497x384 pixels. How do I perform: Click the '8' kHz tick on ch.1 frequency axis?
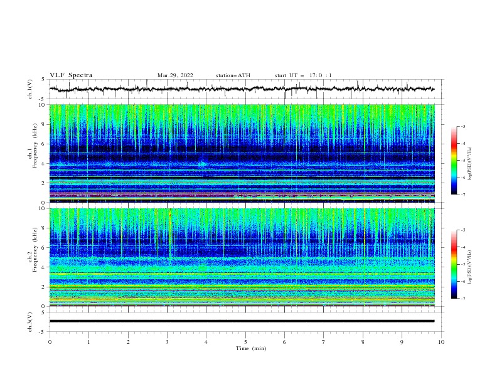pos(43,124)
